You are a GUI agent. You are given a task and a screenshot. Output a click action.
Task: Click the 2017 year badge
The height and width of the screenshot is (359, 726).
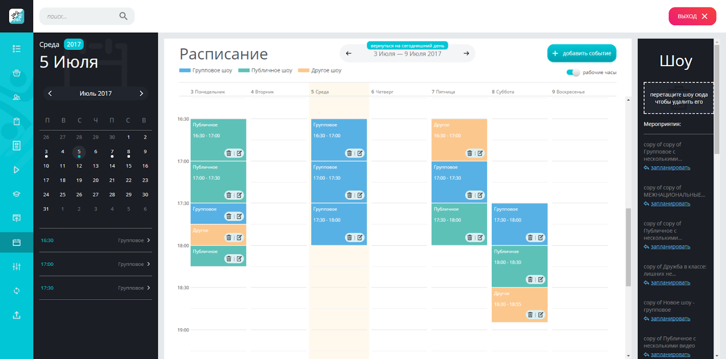(74, 44)
